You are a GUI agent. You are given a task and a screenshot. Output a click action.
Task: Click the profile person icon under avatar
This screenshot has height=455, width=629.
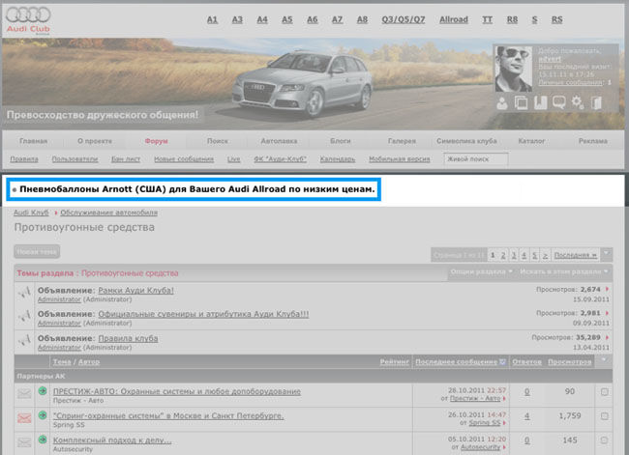pyautogui.click(x=504, y=103)
